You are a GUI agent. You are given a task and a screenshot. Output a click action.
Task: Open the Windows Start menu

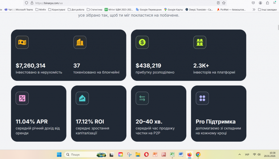[x=59, y=155]
